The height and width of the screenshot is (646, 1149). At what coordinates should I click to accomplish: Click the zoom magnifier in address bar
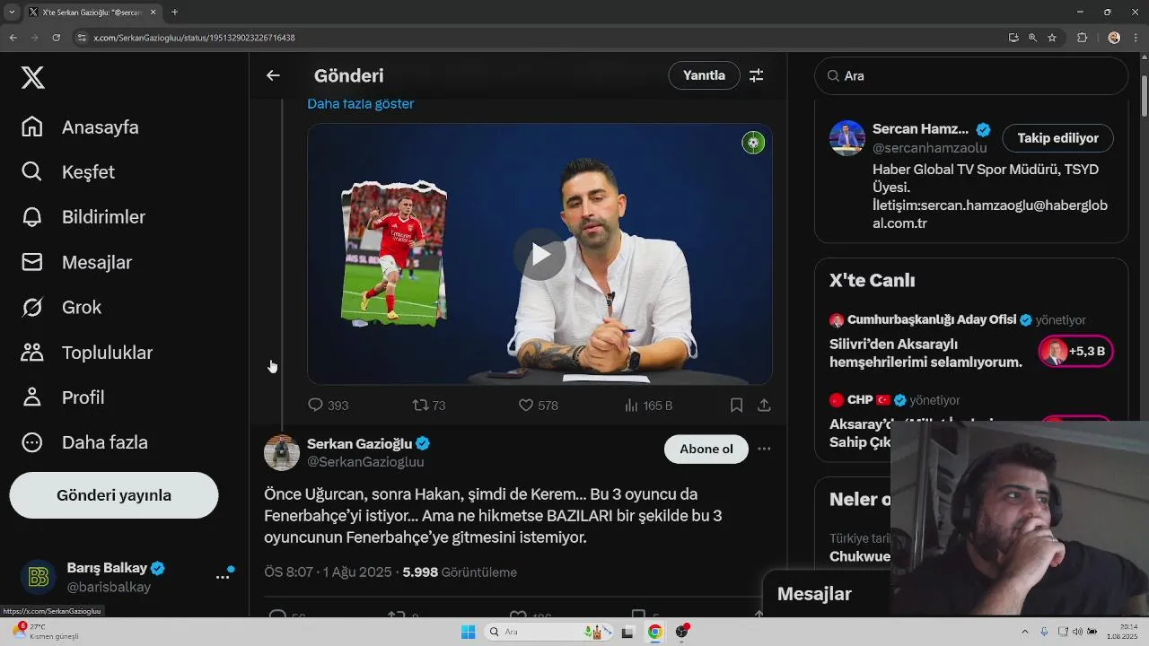tap(1032, 38)
